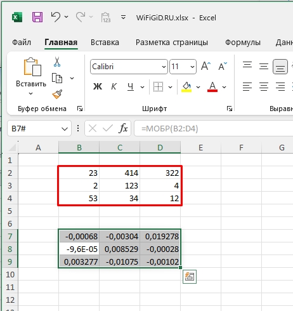Increase font size with large A
Viewport: 293px width, 311px height.
(x=205, y=66)
